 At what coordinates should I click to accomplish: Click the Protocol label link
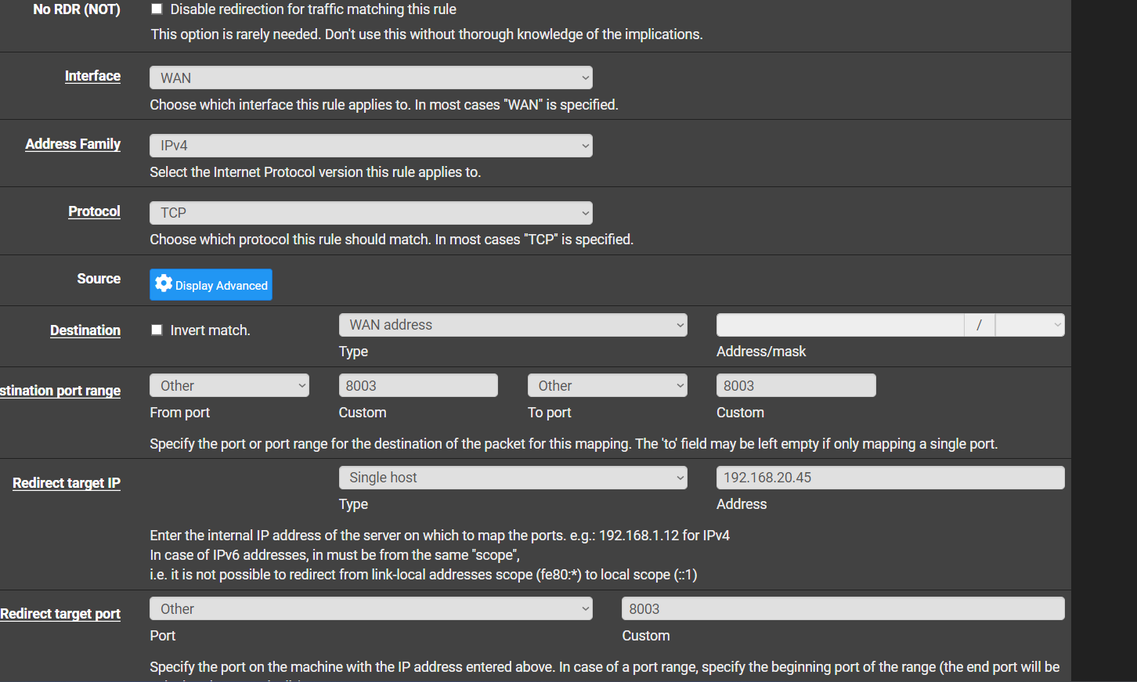(x=94, y=211)
